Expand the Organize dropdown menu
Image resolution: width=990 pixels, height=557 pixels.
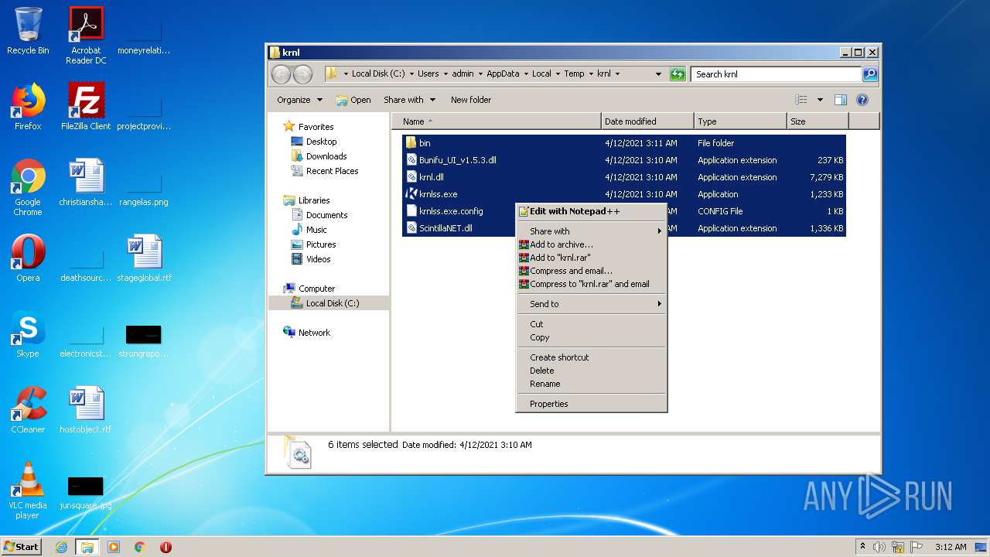(x=299, y=100)
